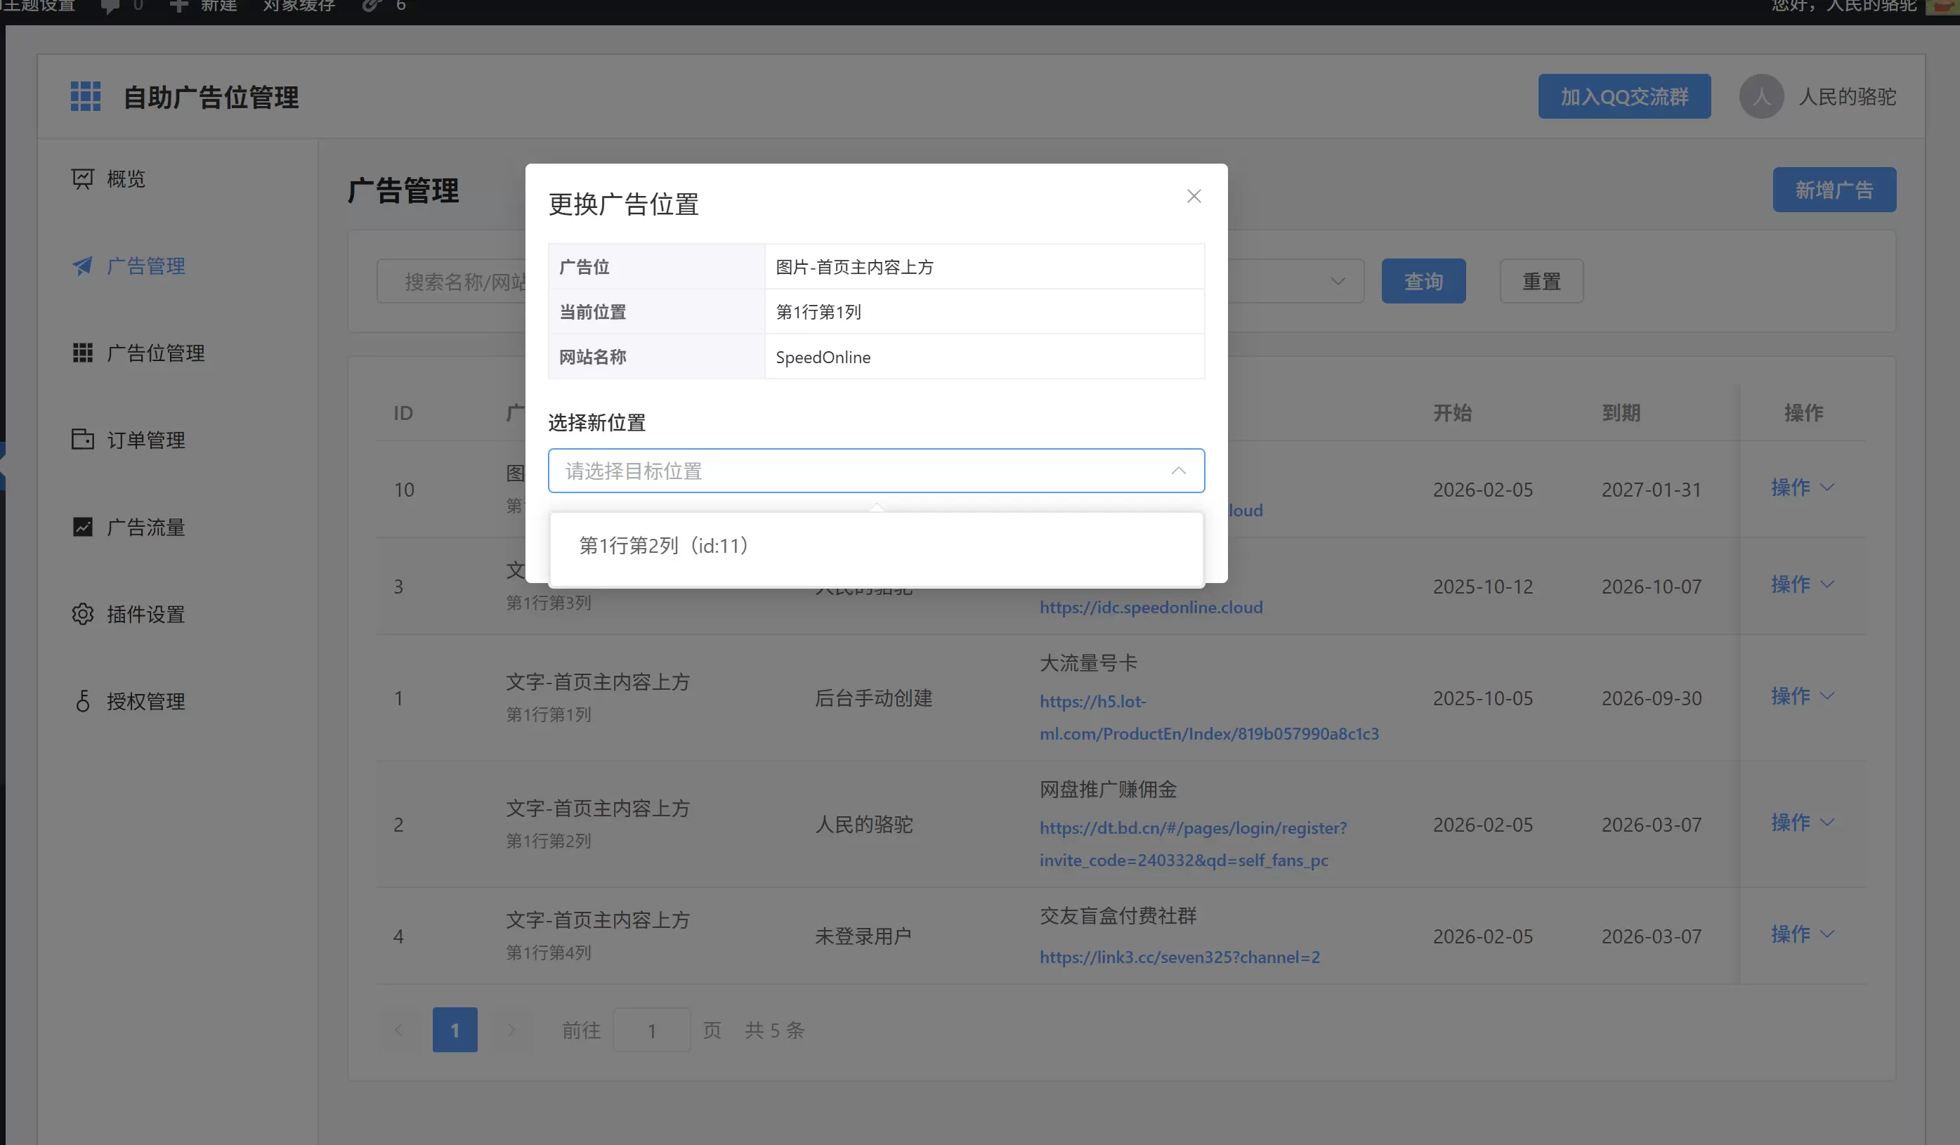Click the 概览 sidebar icon

coord(82,179)
